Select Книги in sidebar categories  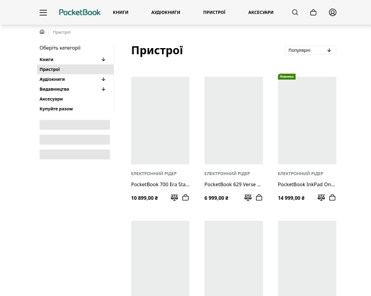[46, 59]
